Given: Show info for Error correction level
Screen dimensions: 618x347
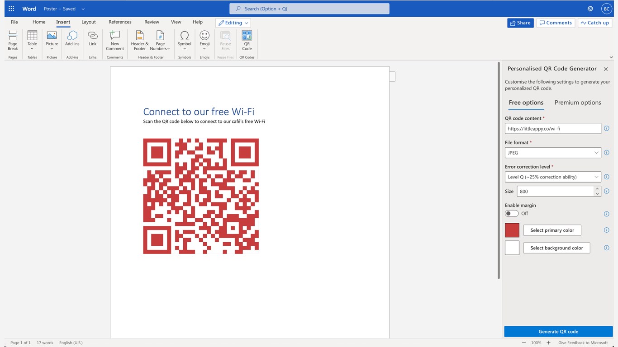Looking at the screenshot, I should pyautogui.click(x=607, y=177).
